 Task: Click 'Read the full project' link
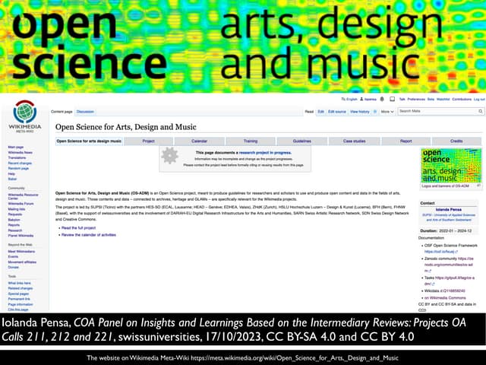[x=79, y=227]
